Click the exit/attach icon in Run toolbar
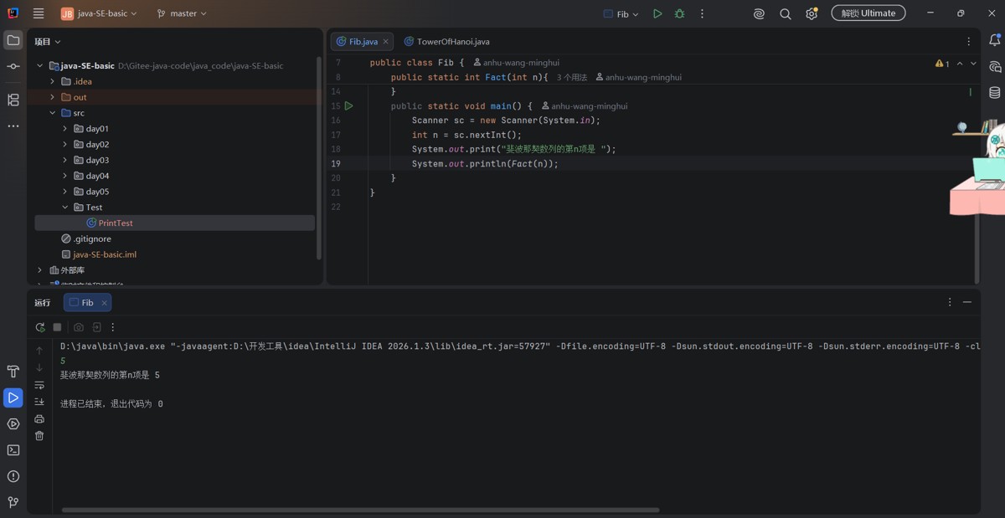This screenshot has width=1005, height=518. (96, 327)
